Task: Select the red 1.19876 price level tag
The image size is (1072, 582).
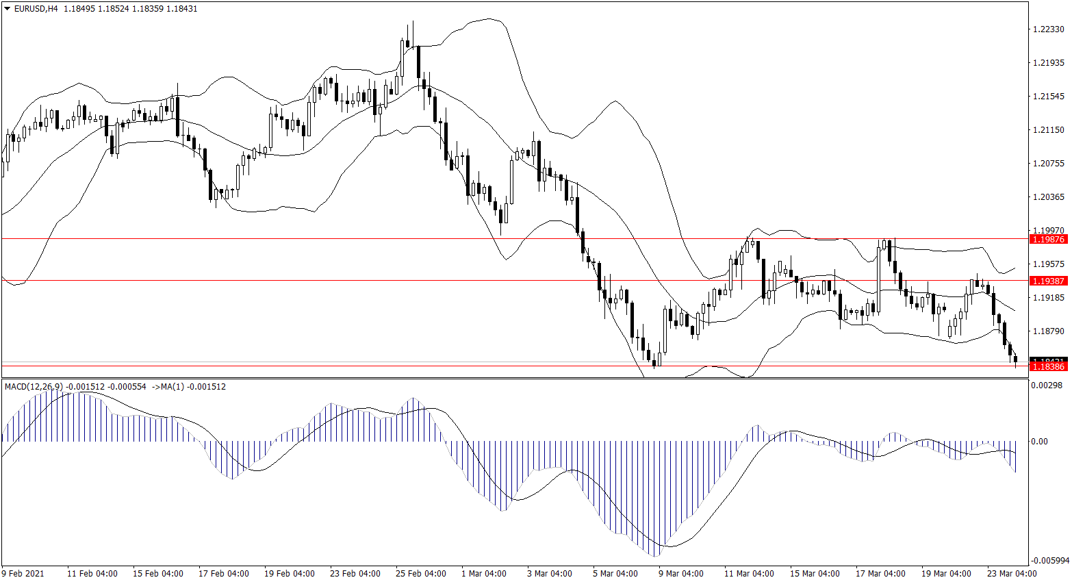Action: point(1048,239)
